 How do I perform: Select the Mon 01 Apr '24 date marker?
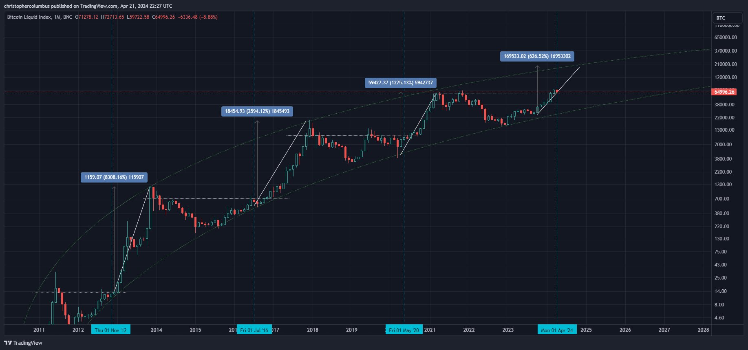pos(557,330)
